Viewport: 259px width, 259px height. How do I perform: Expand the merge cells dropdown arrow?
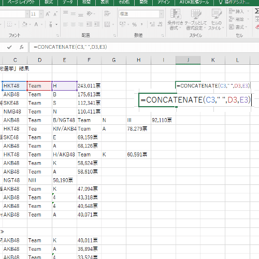tap(113, 24)
